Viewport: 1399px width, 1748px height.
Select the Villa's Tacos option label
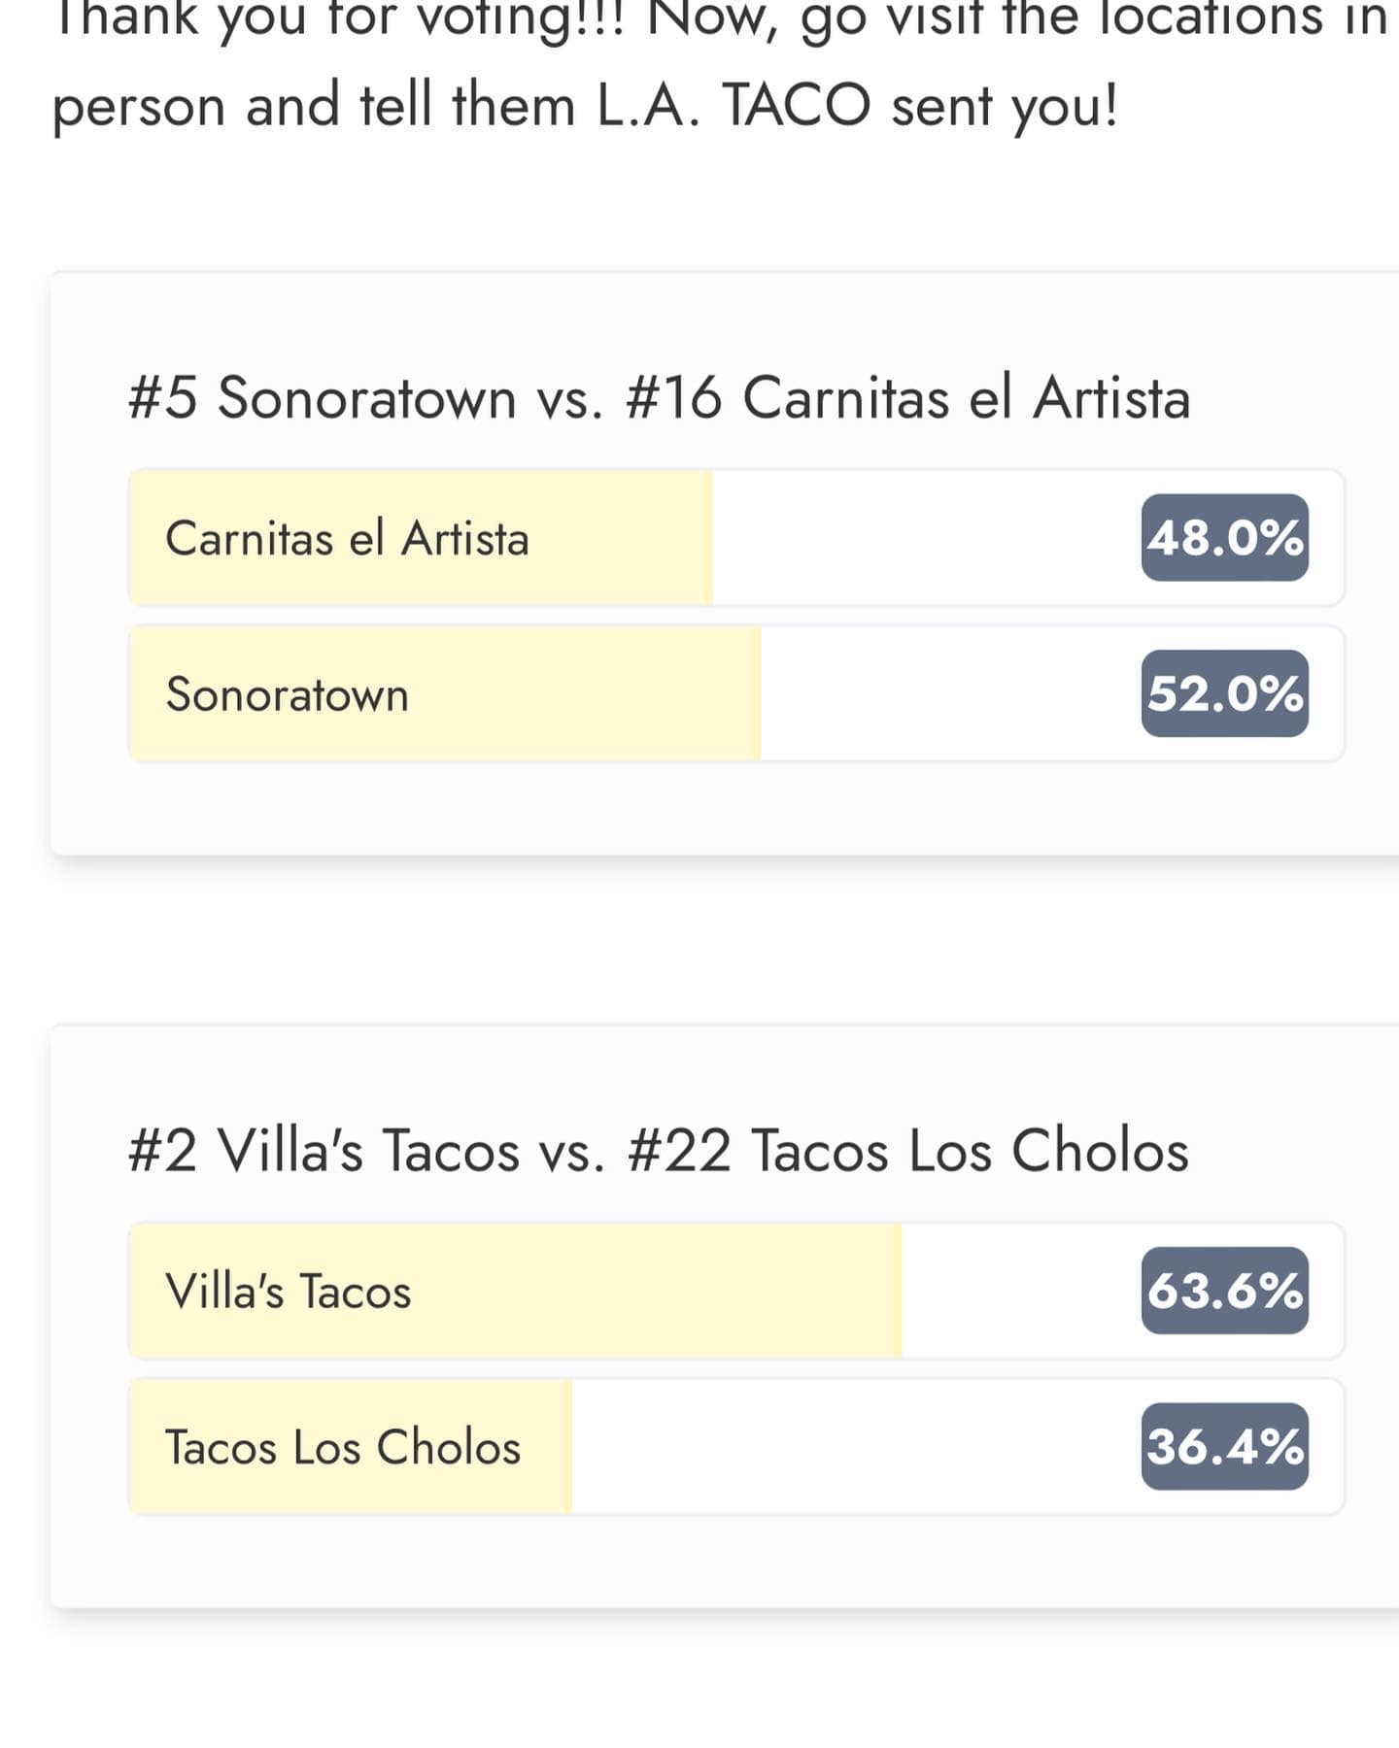click(x=289, y=1292)
